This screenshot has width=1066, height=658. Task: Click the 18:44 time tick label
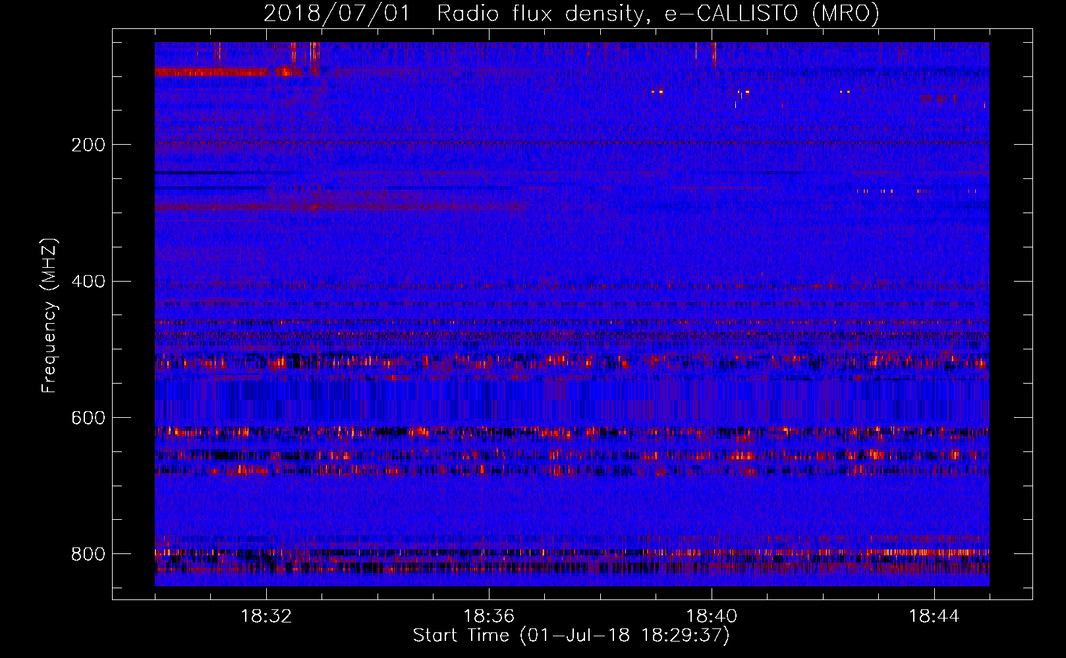tap(934, 617)
